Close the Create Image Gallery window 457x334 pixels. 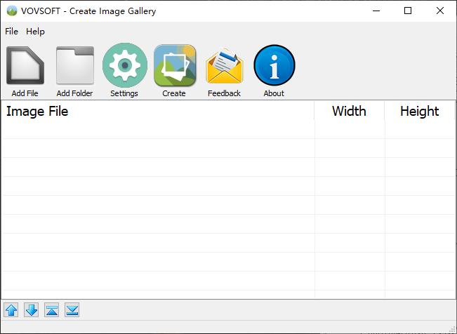(440, 11)
